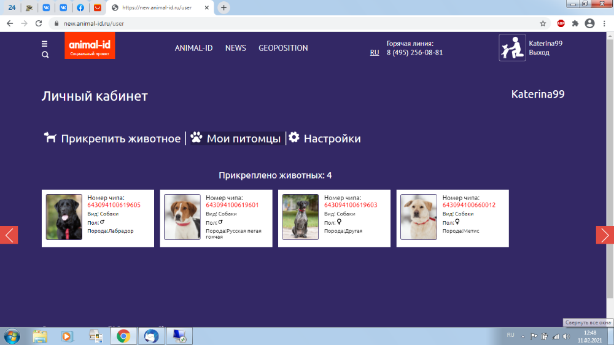
Task: Click the search magnifier icon
Action: [45, 55]
